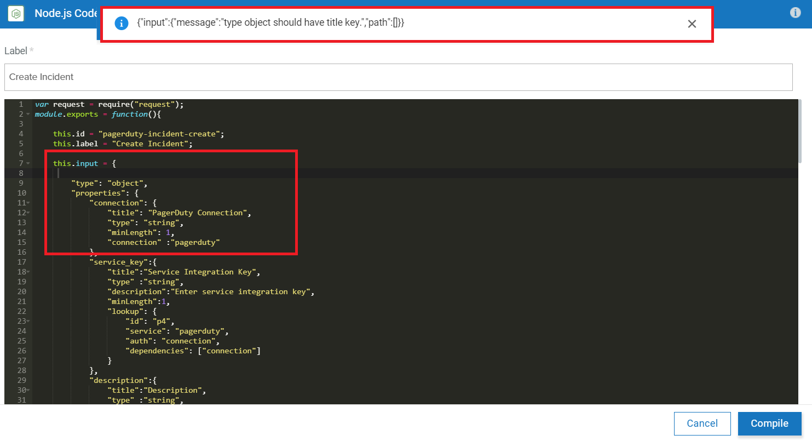812x441 pixels.
Task: Dismiss the error notification with X
Action: 692,24
